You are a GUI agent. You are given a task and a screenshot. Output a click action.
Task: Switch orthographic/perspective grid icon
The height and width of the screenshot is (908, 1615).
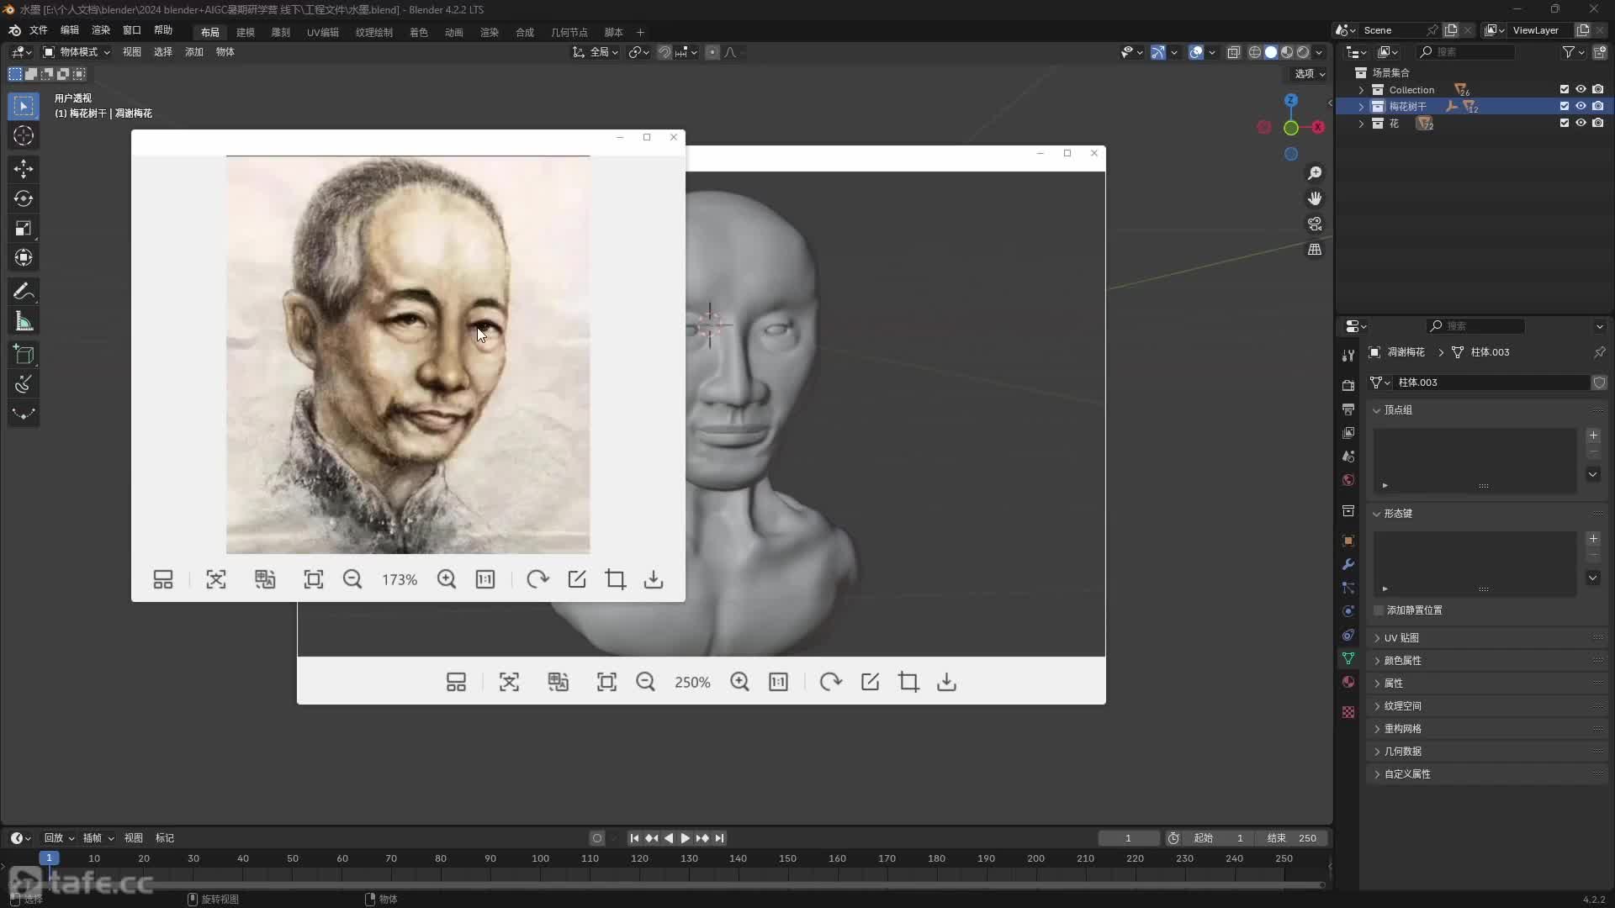coord(1315,250)
